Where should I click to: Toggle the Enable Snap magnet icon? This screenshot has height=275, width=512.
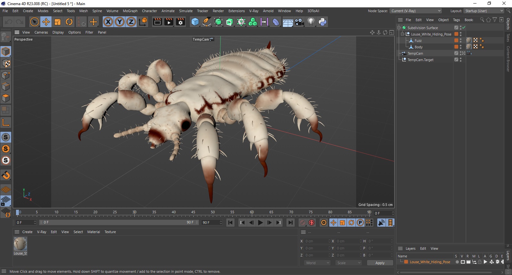(x=6, y=175)
